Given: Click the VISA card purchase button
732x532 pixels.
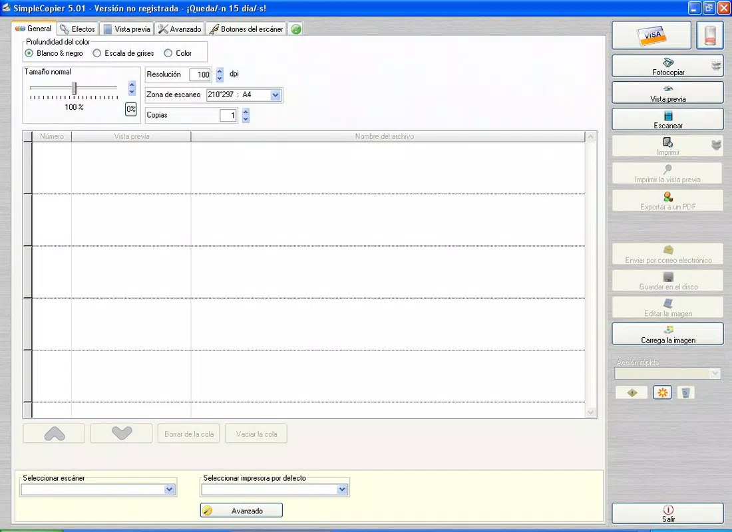Looking at the screenshot, I should pyautogui.click(x=651, y=35).
